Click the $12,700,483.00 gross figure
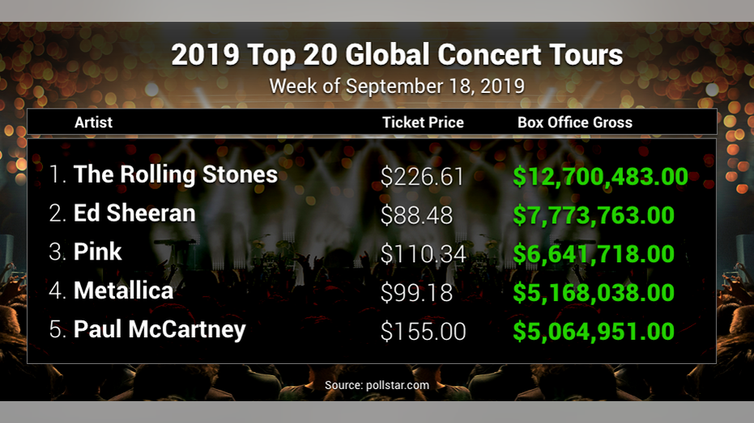 [x=601, y=176]
